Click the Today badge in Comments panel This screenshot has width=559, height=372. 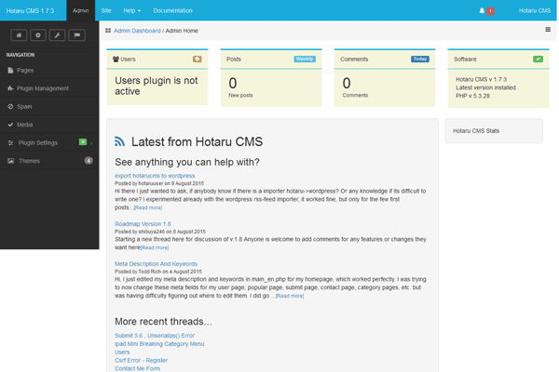(x=419, y=59)
